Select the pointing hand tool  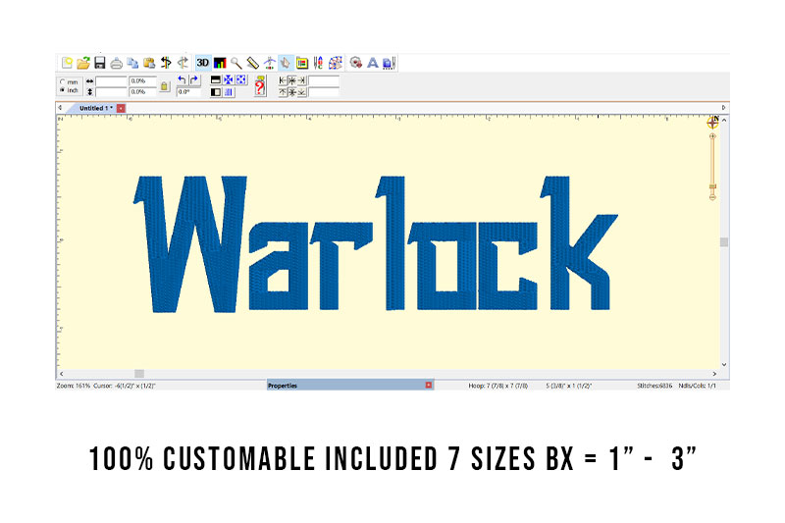286,63
